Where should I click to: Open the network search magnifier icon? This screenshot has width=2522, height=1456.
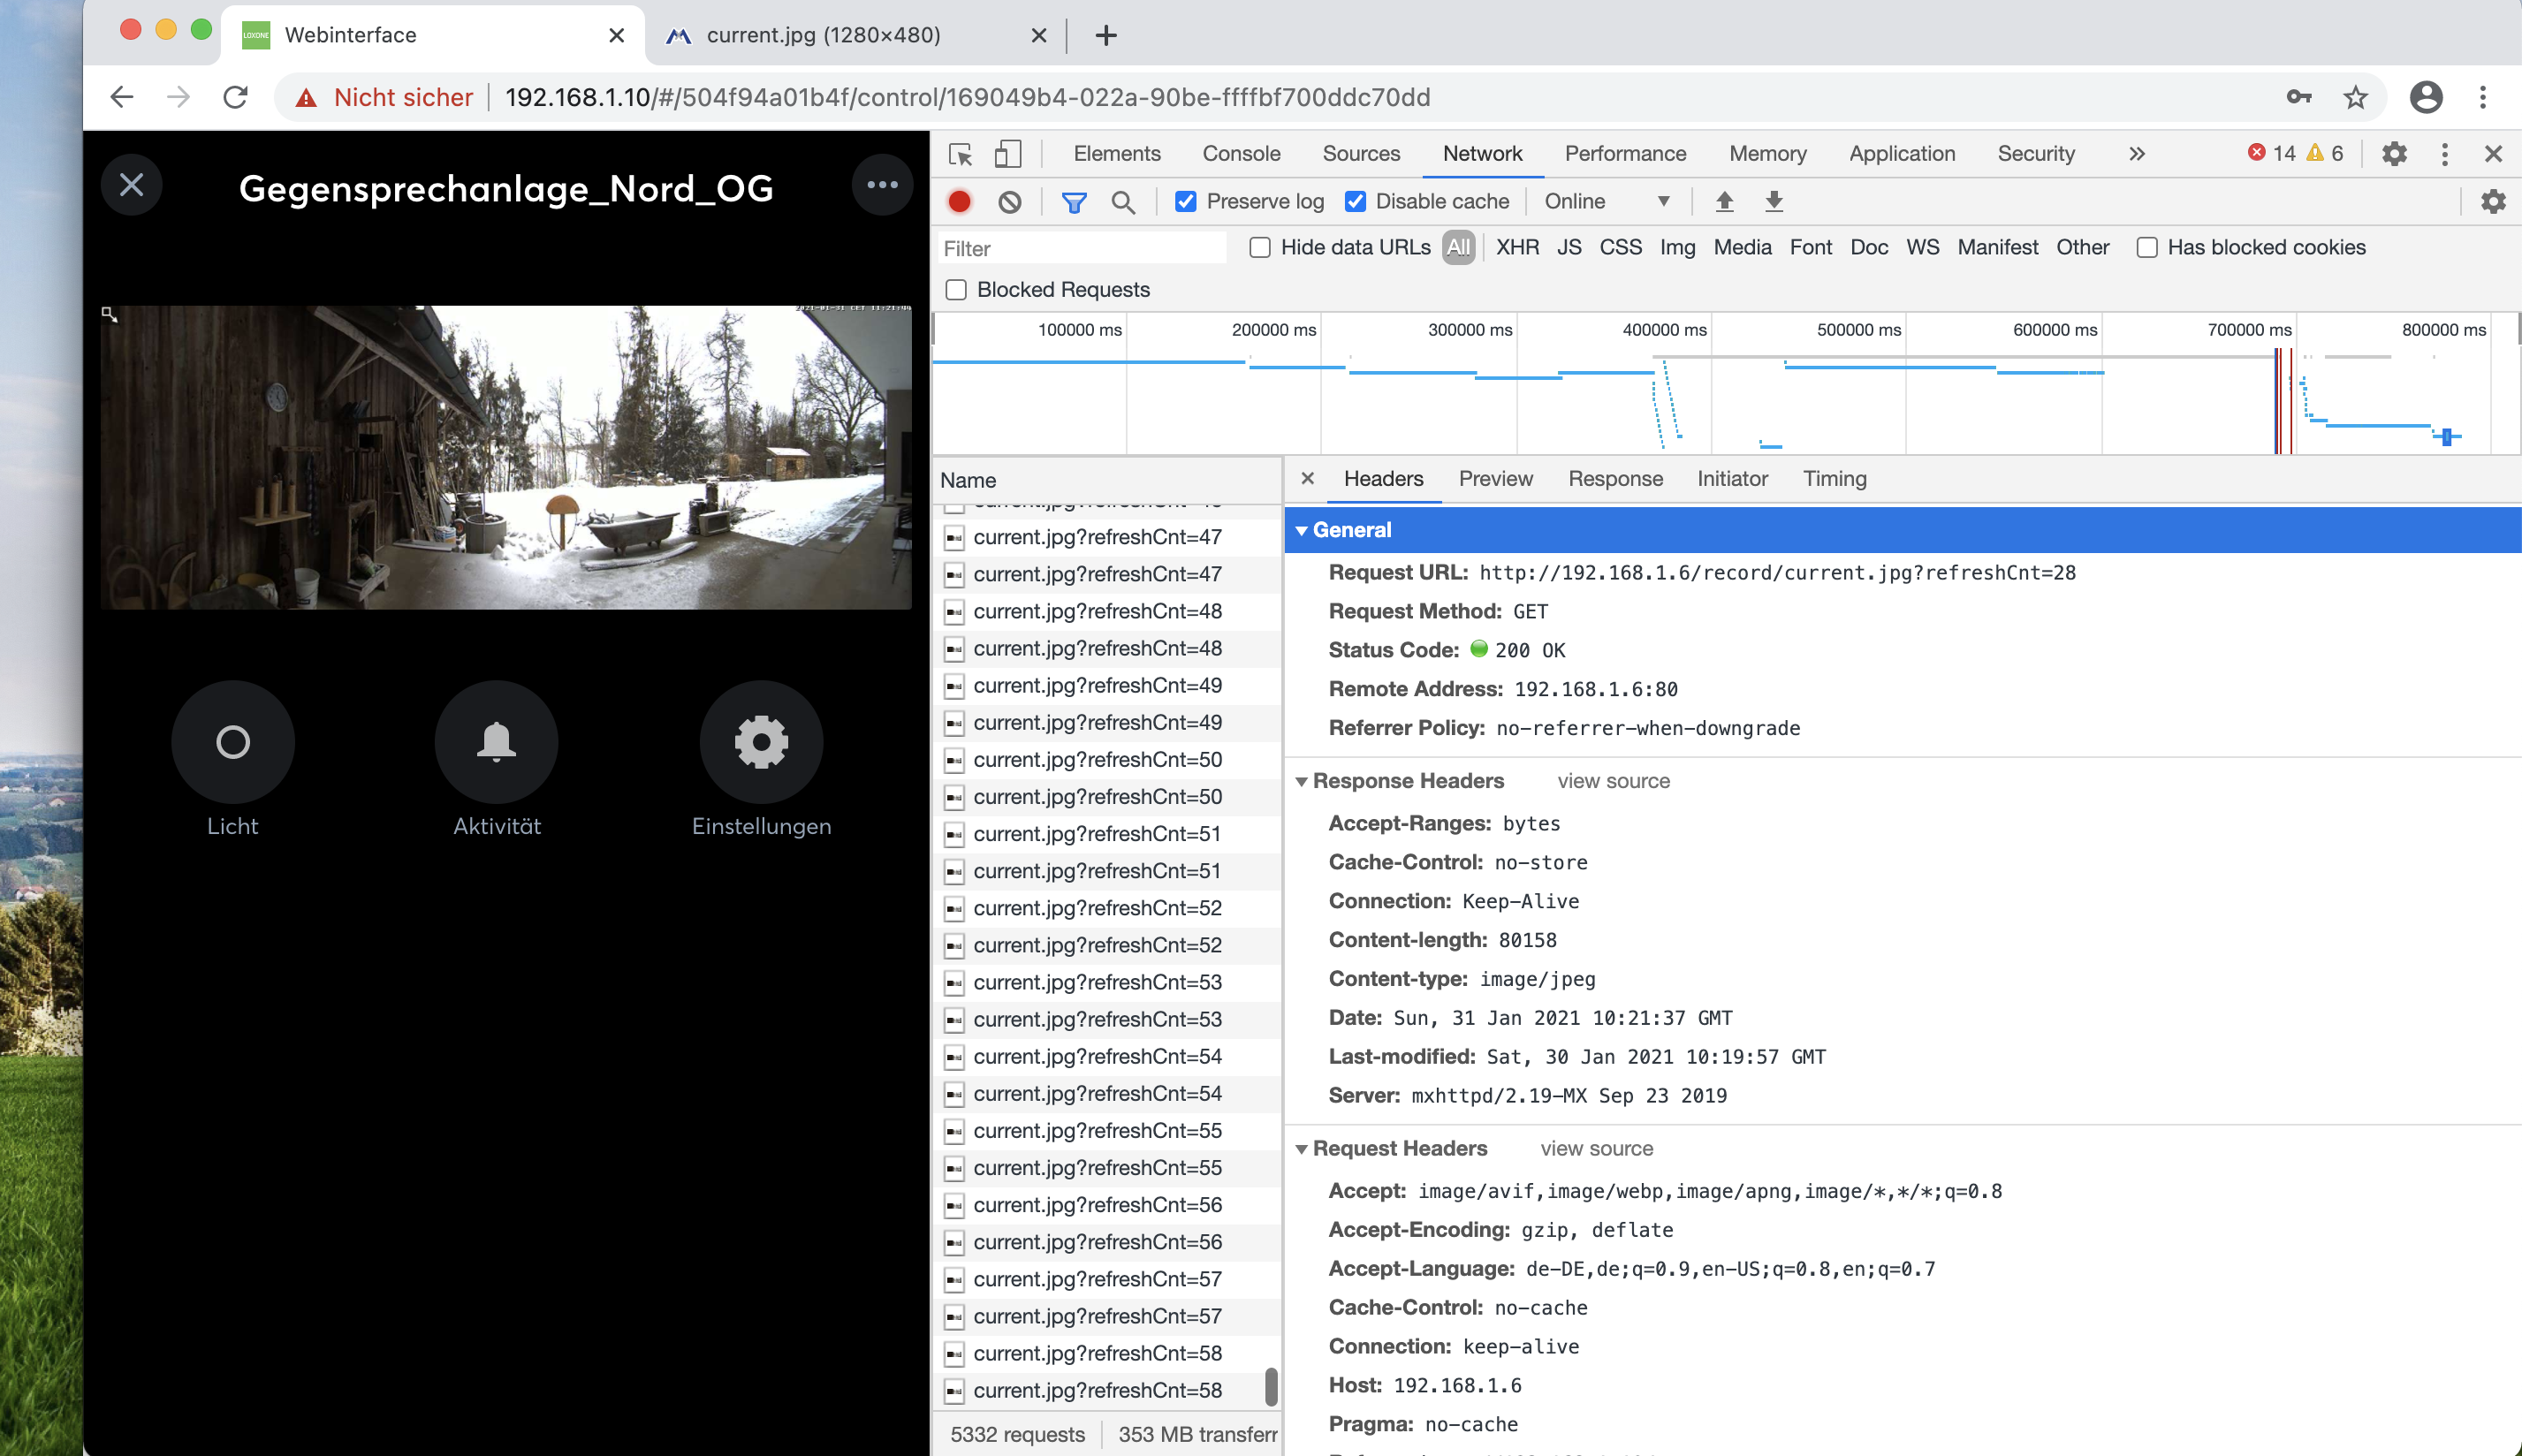coord(1123,202)
